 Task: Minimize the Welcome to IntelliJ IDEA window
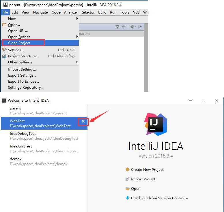[191, 101]
